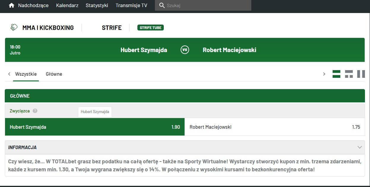Viewport: 370px width, 187px height.
Task: Select the two-column layout view icon
Action: pos(361,74)
